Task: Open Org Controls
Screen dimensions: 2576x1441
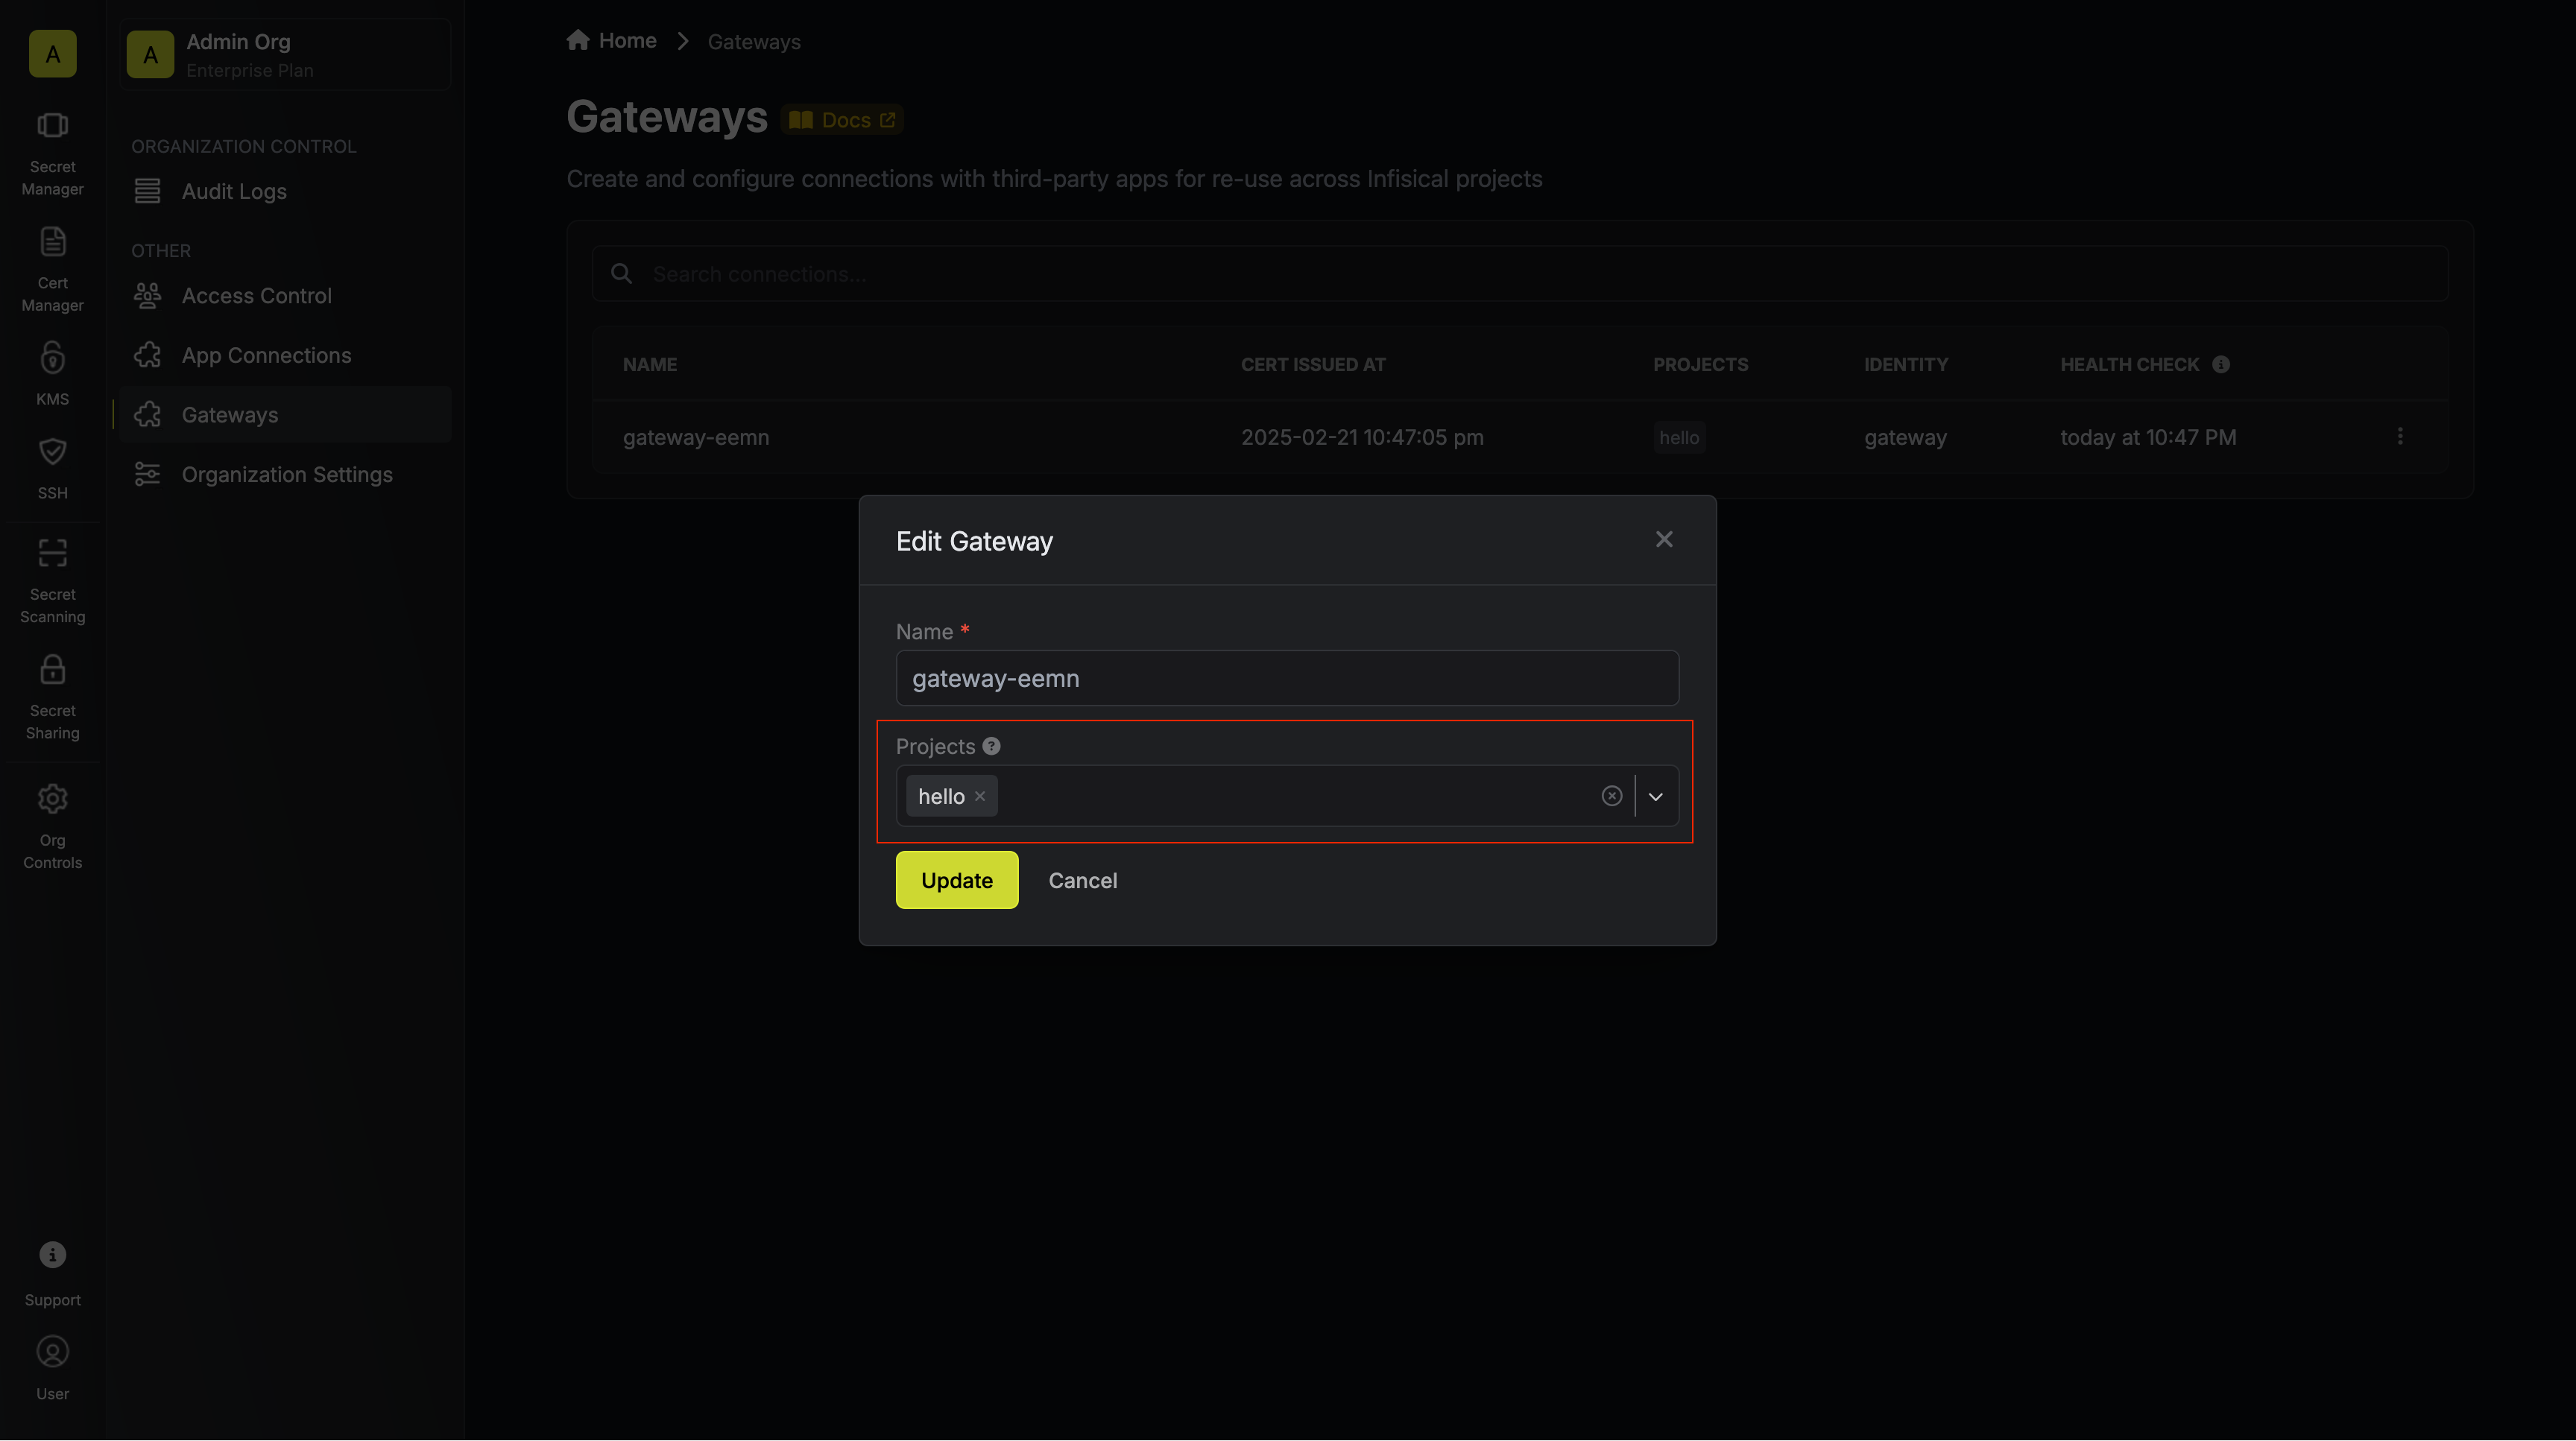Action: coord(52,828)
